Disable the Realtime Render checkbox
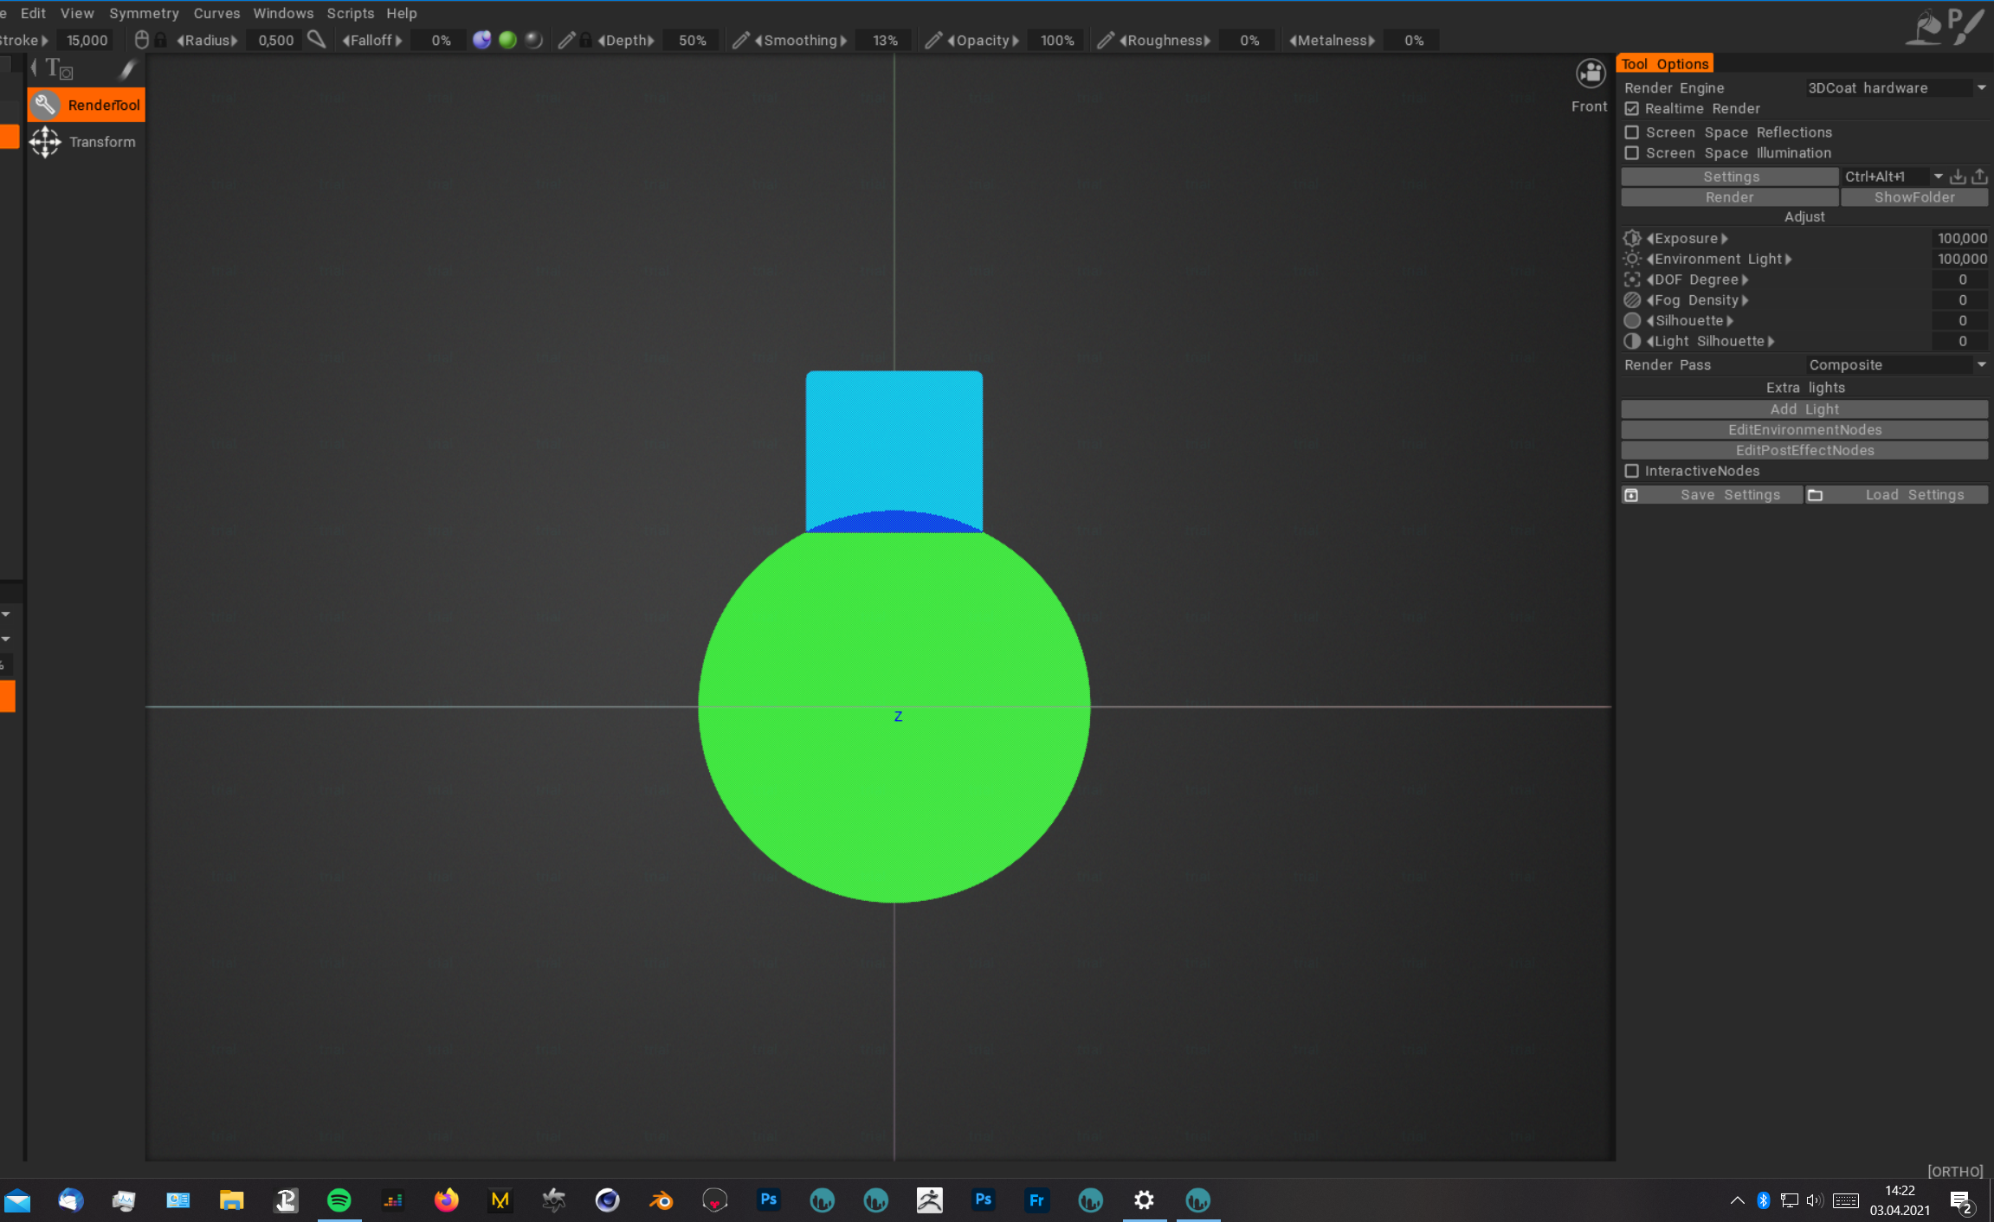The image size is (1994, 1222). [1632, 109]
